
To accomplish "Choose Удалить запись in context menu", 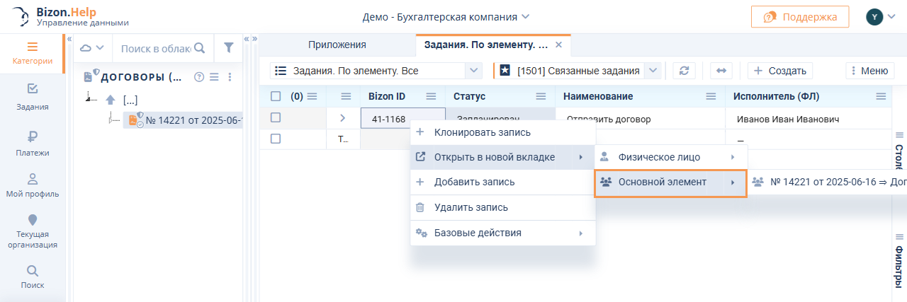I will (x=471, y=208).
